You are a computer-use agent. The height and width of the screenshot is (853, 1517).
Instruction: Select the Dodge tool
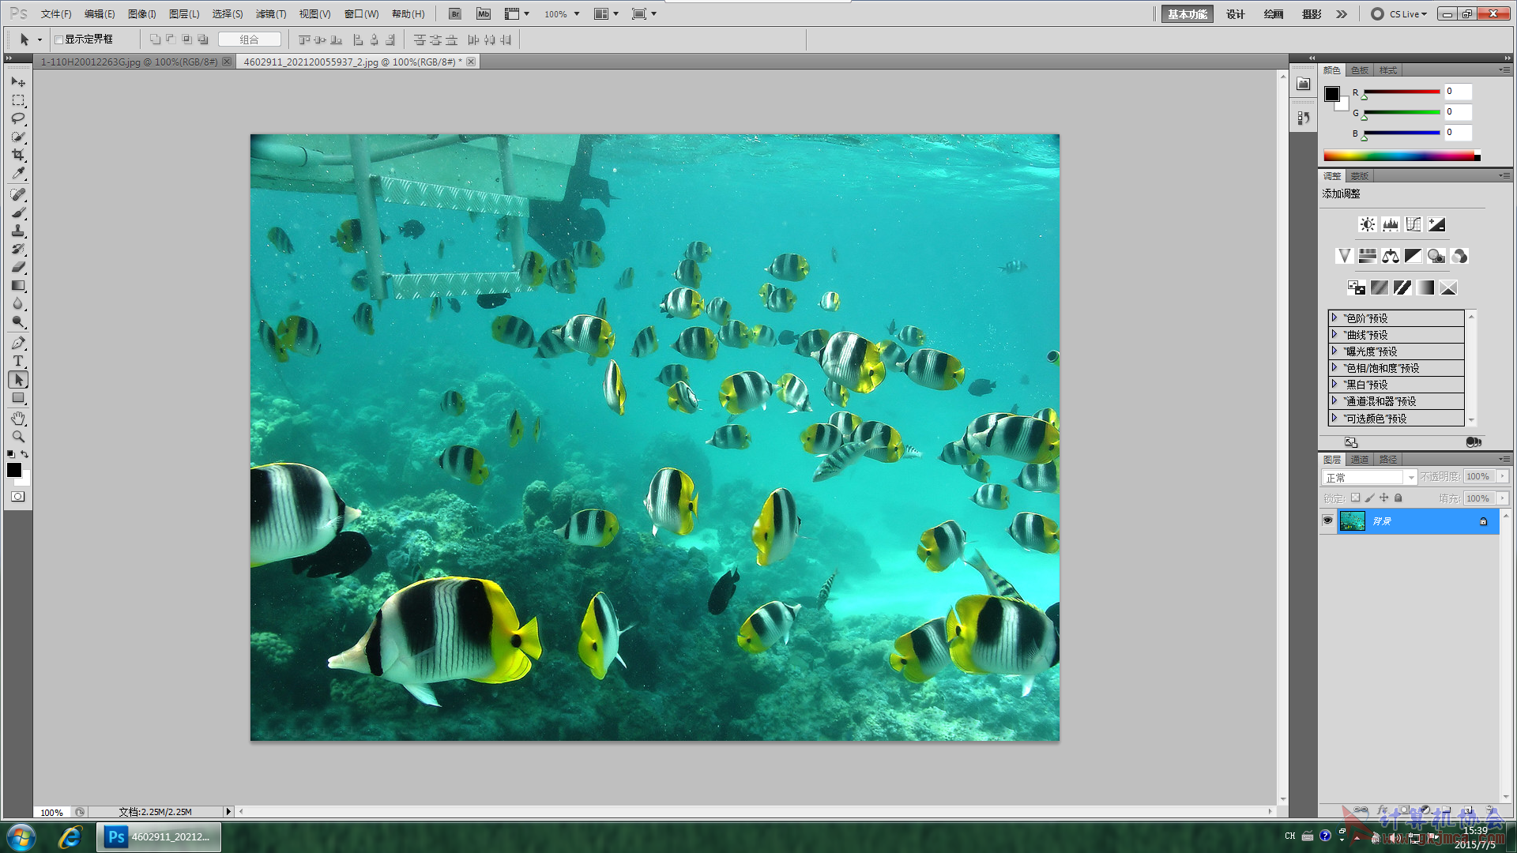[18, 321]
